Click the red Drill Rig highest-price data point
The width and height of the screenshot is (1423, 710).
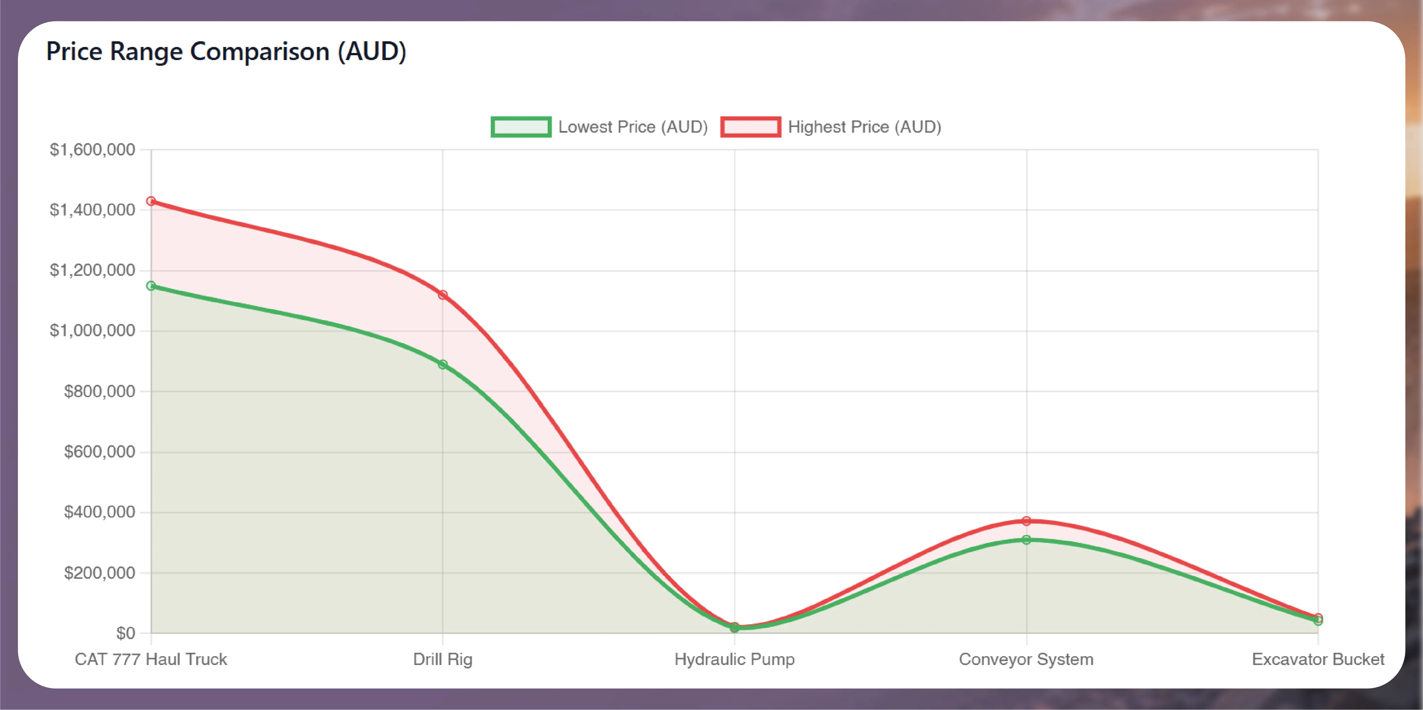click(x=442, y=294)
